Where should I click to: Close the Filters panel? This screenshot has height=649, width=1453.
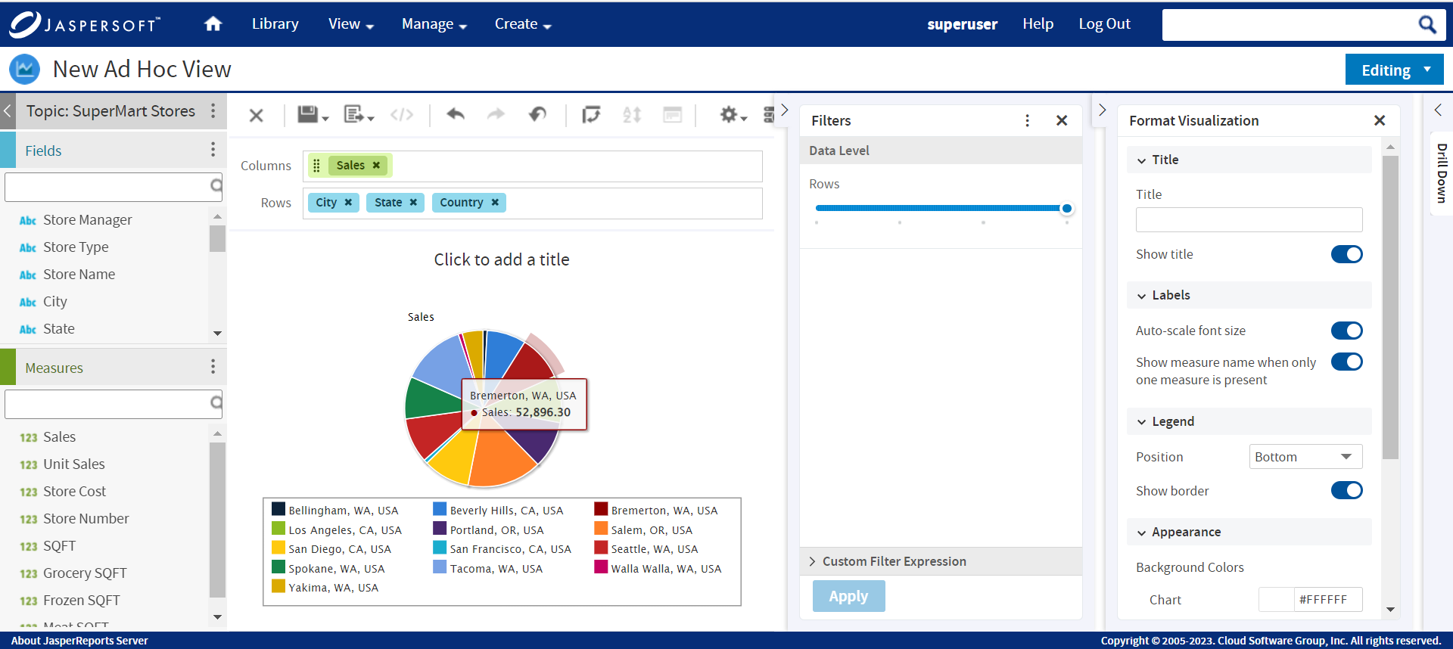1062,120
